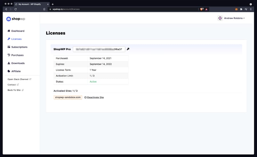Click the MetaMask fox extension icon
257x157 pixels.
tap(236, 9)
